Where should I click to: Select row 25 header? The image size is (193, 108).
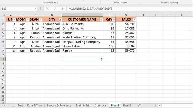[3, 92]
